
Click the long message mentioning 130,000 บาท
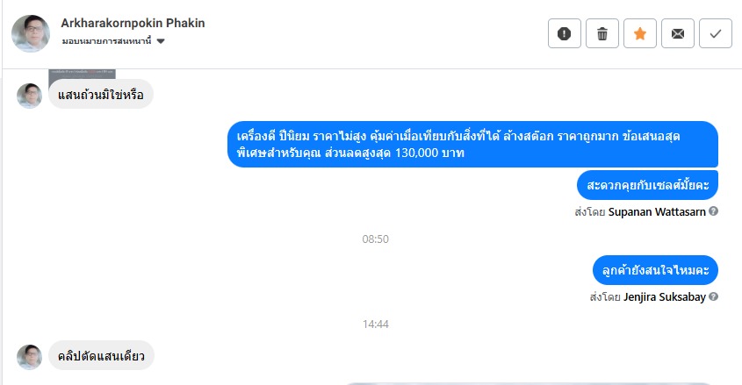click(472, 145)
